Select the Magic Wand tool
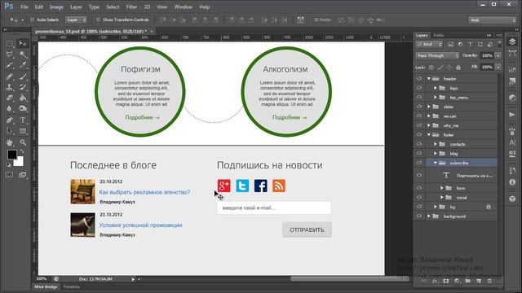Screen dimensions: 522x293 click(x=23, y=55)
